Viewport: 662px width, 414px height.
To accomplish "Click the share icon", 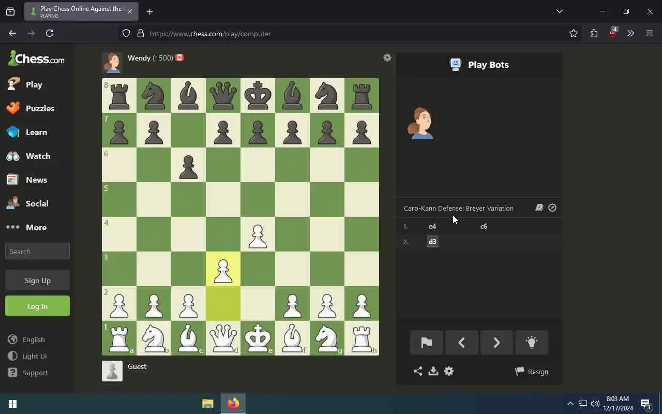I will click(x=418, y=371).
